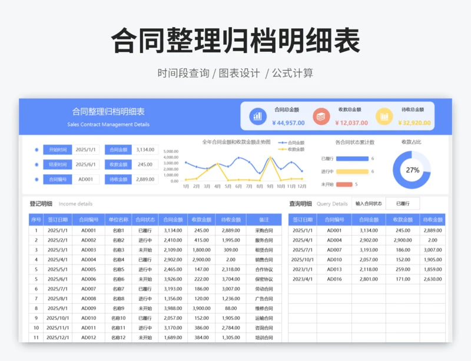Click the ¥32,920.00 pending total

[x=414, y=122]
